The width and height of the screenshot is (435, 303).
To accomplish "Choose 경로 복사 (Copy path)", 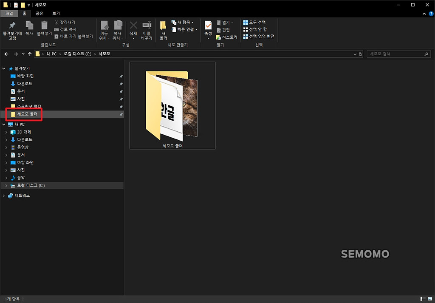I will [65, 29].
